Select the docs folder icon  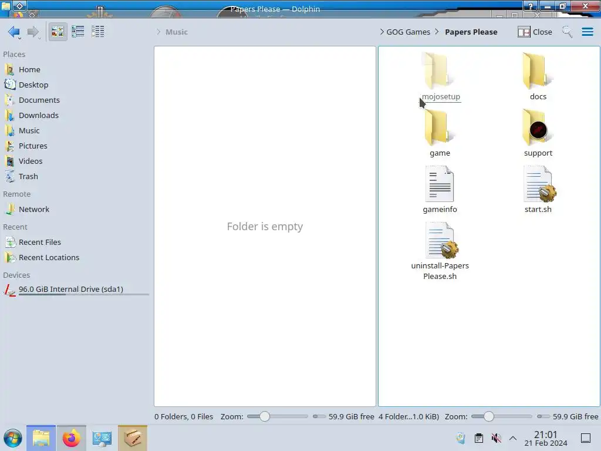tap(538, 71)
